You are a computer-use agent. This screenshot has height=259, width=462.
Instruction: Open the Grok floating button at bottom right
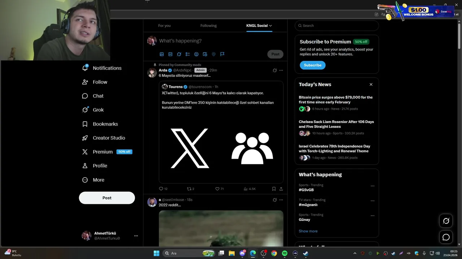click(x=446, y=221)
